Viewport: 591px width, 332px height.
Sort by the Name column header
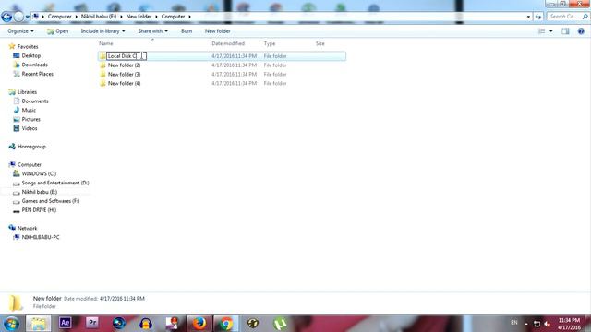pos(106,43)
